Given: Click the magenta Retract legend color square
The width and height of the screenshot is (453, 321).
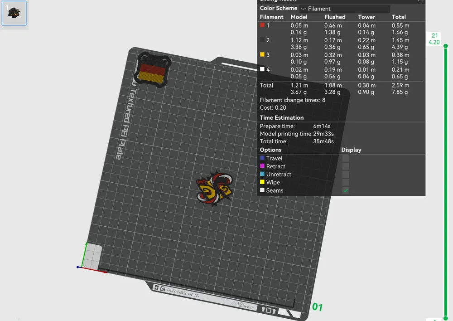Looking at the screenshot, I should coord(262,166).
